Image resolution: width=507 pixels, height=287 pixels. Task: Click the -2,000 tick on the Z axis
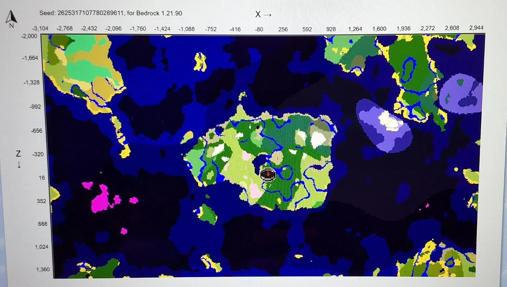pos(29,36)
